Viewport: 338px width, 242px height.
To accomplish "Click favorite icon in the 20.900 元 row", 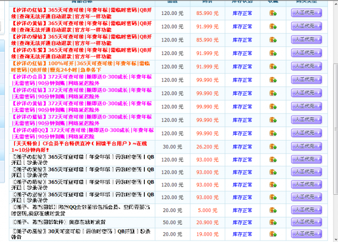I will (x=273, y=222).
